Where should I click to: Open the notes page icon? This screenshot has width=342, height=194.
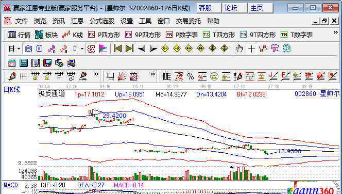pyautogui.click(x=36, y=63)
